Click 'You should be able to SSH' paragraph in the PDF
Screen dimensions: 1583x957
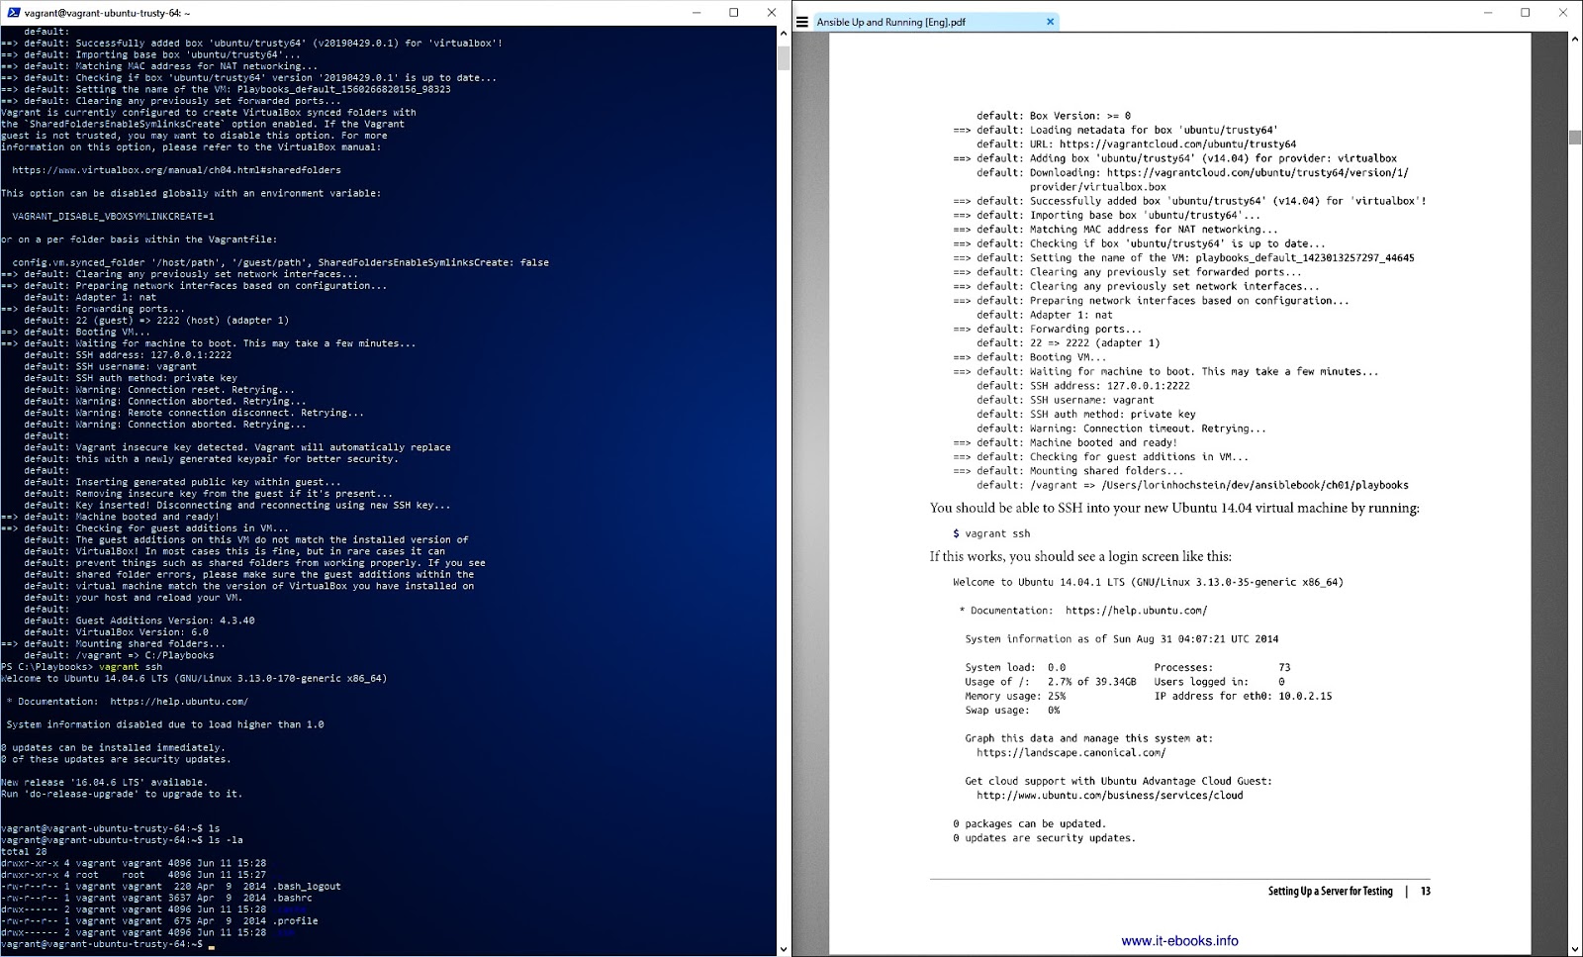coord(1174,509)
